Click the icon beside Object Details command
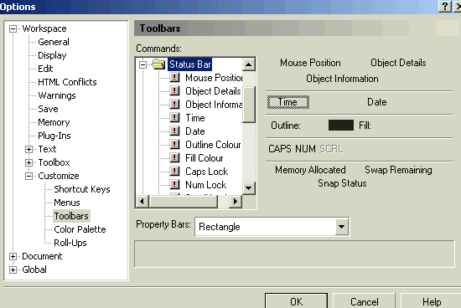The image size is (461, 308). coord(174,91)
